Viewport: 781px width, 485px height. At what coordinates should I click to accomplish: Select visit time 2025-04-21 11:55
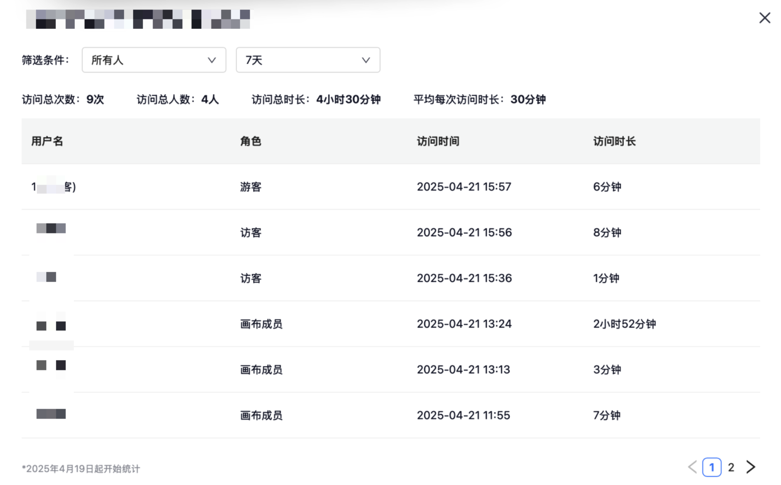464,415
